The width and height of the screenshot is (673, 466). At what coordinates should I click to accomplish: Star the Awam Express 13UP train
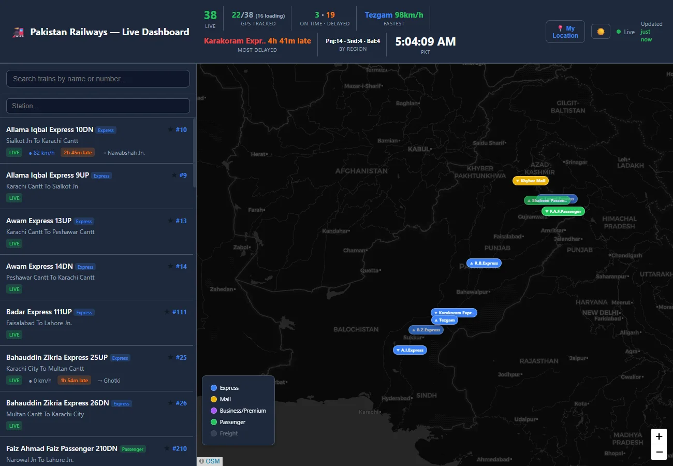[x=170, y=221]
